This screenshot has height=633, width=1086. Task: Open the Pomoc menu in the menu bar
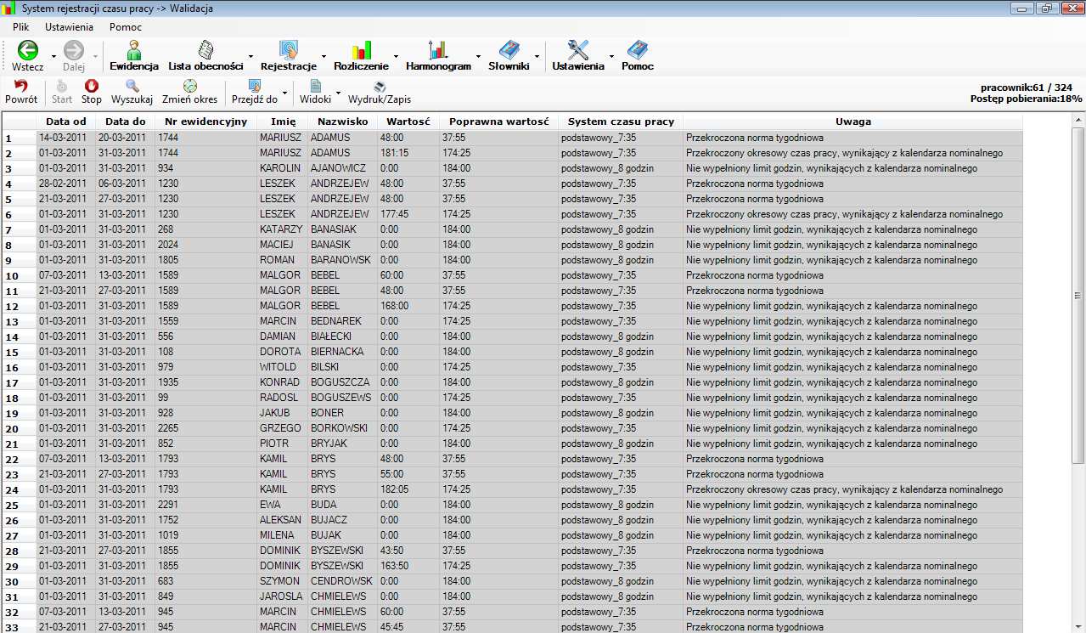[126, 27]
